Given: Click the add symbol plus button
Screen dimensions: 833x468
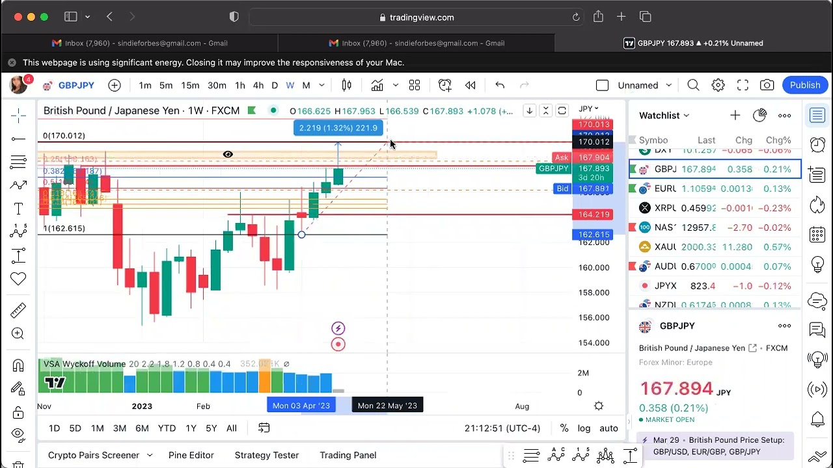Looking at the screenshot, I should tap(115, 85).
